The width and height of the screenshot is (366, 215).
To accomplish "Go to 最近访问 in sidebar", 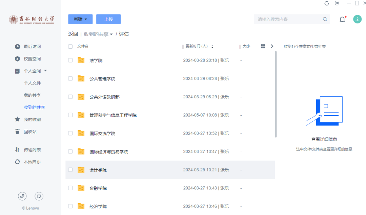I will point(32,47).
